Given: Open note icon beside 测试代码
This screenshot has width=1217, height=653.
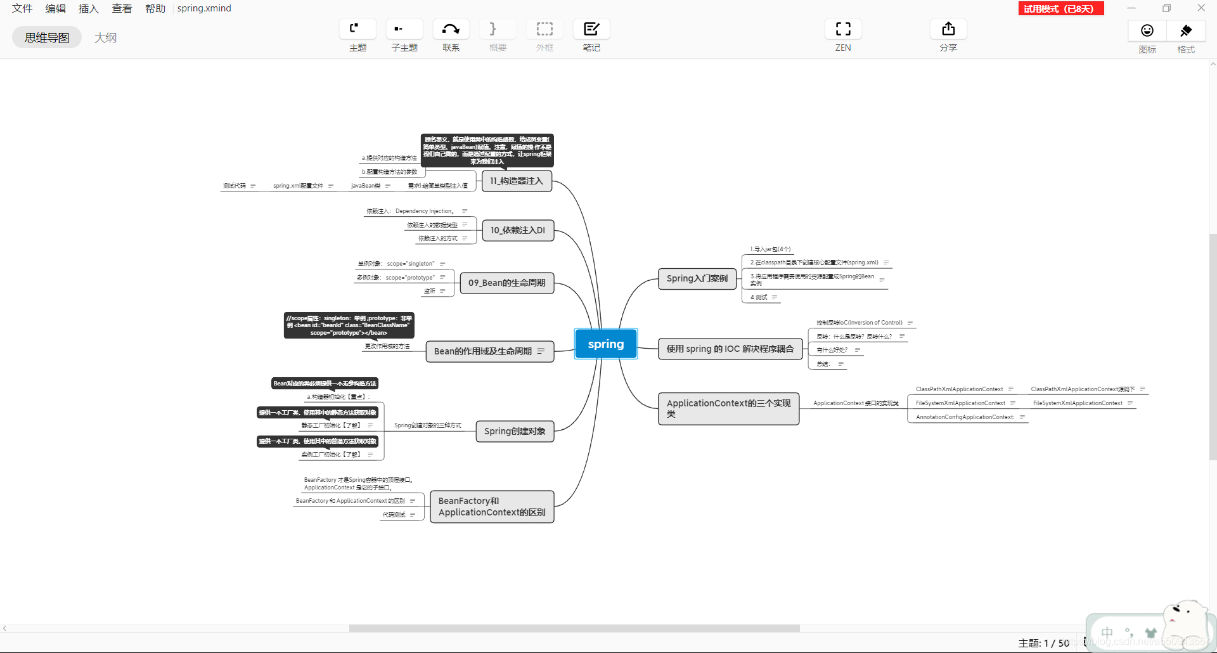Looking at the screenshot, I should point(253,186).
